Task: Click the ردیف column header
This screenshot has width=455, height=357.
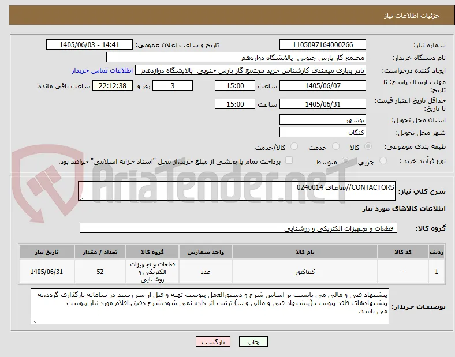Action: point(437,252)
